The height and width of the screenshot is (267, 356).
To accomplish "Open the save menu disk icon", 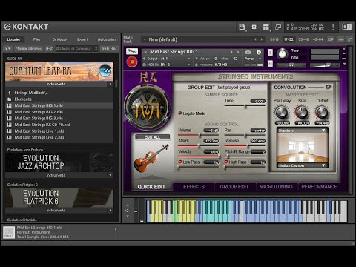I will point(242,27).
